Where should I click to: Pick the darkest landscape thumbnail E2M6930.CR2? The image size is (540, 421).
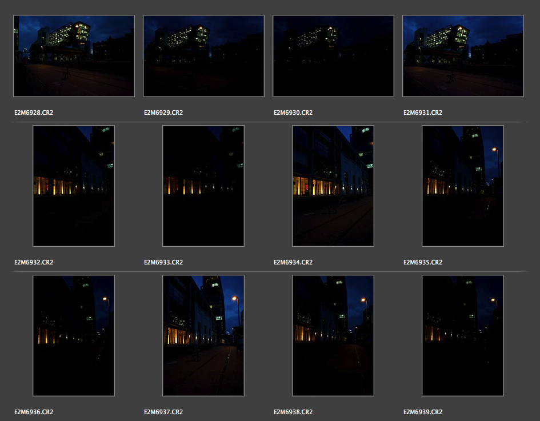click(333, 56)
